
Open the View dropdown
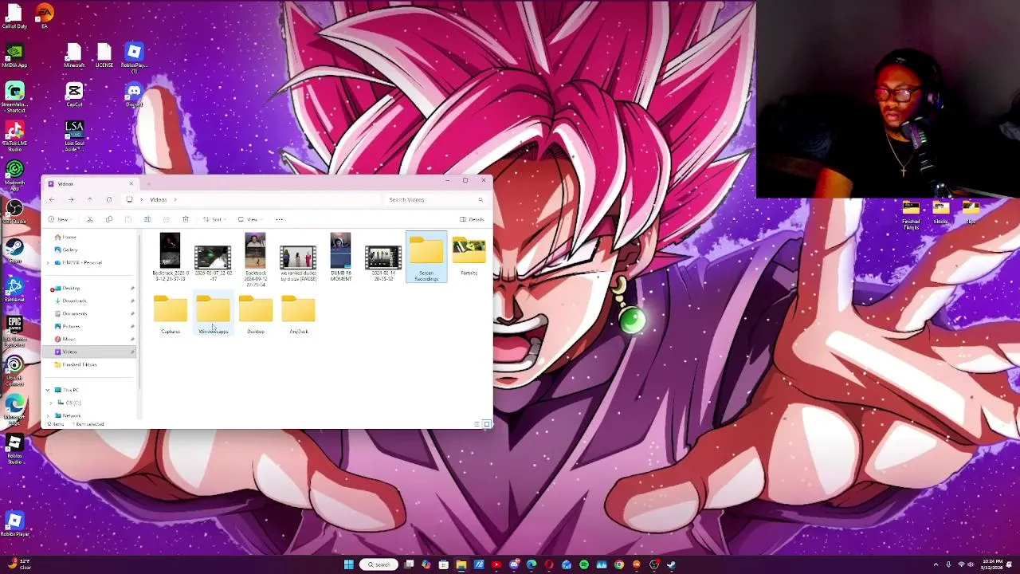point(250,219)
